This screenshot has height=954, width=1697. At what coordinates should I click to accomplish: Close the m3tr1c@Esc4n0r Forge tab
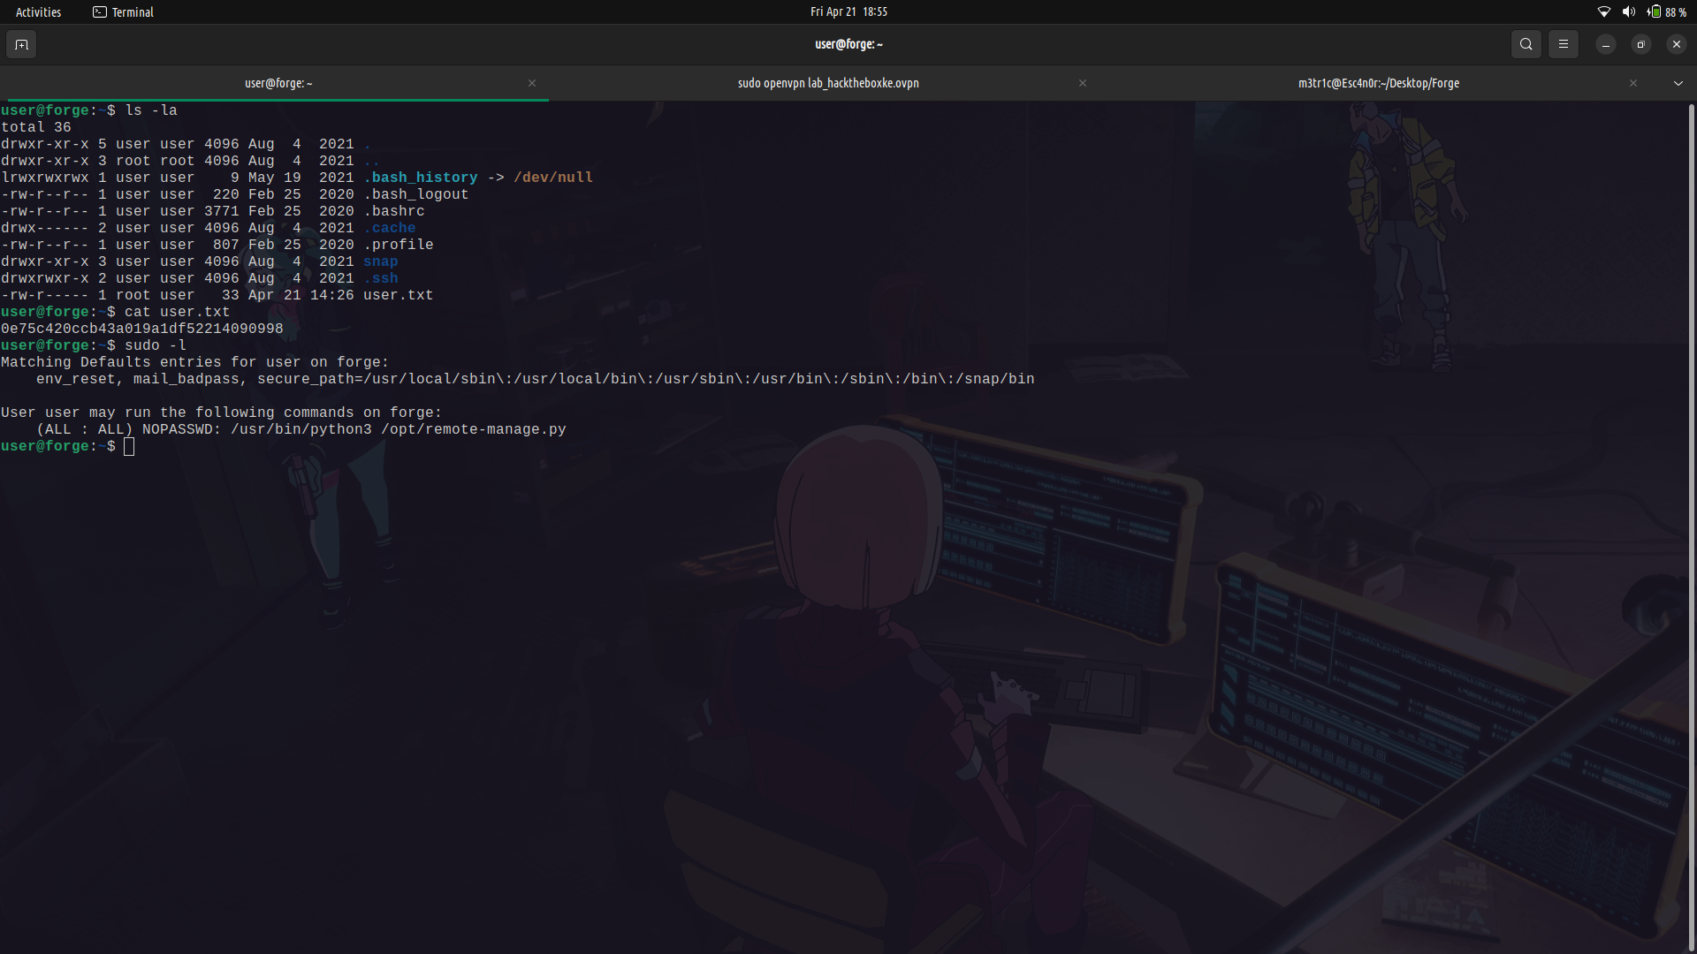click(x=1633, y=82)
